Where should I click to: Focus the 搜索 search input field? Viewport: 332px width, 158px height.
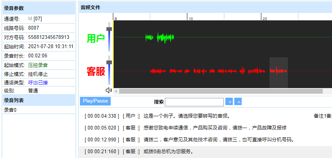coord(194,102)
